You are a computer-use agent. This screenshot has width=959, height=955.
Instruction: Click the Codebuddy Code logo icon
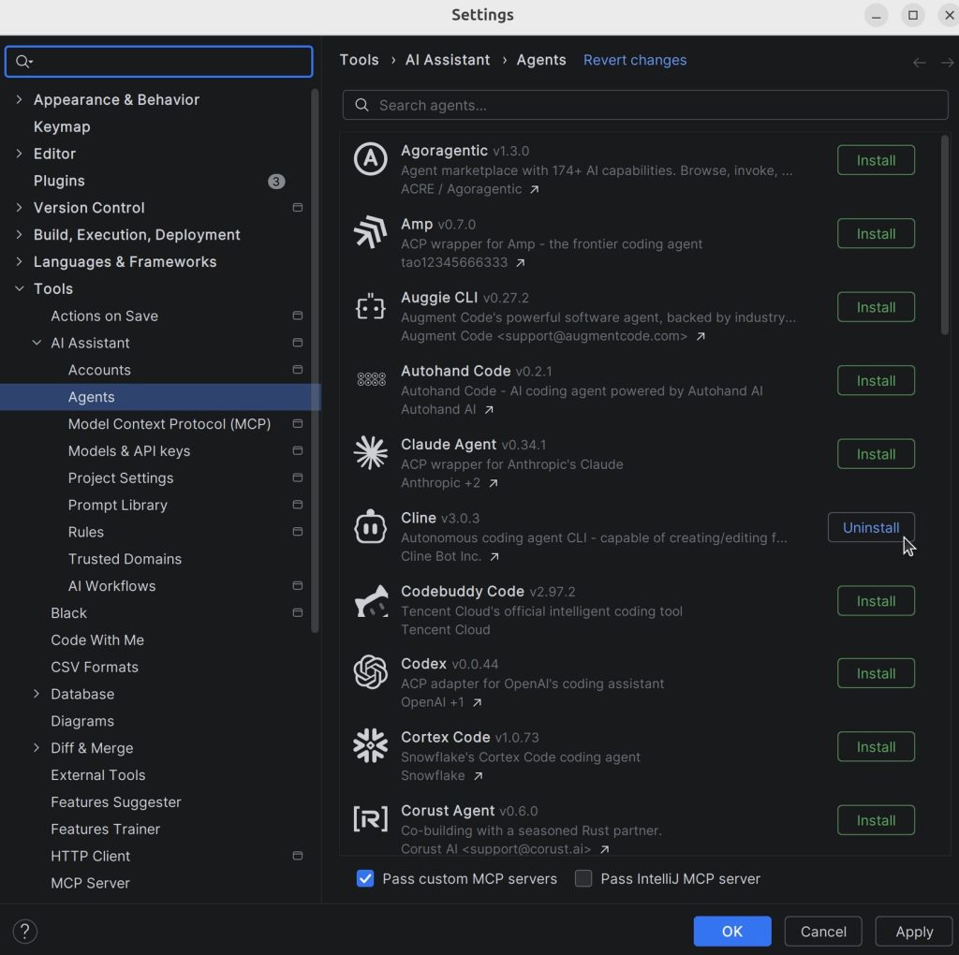click(x=370, y=600)
